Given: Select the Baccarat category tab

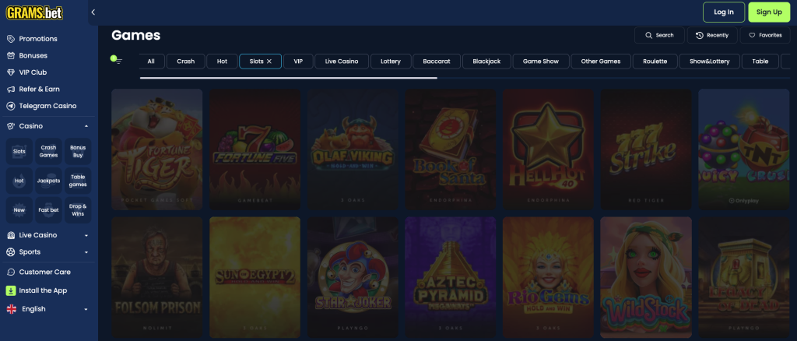Looking at the screenshot, I should [437, 61].
